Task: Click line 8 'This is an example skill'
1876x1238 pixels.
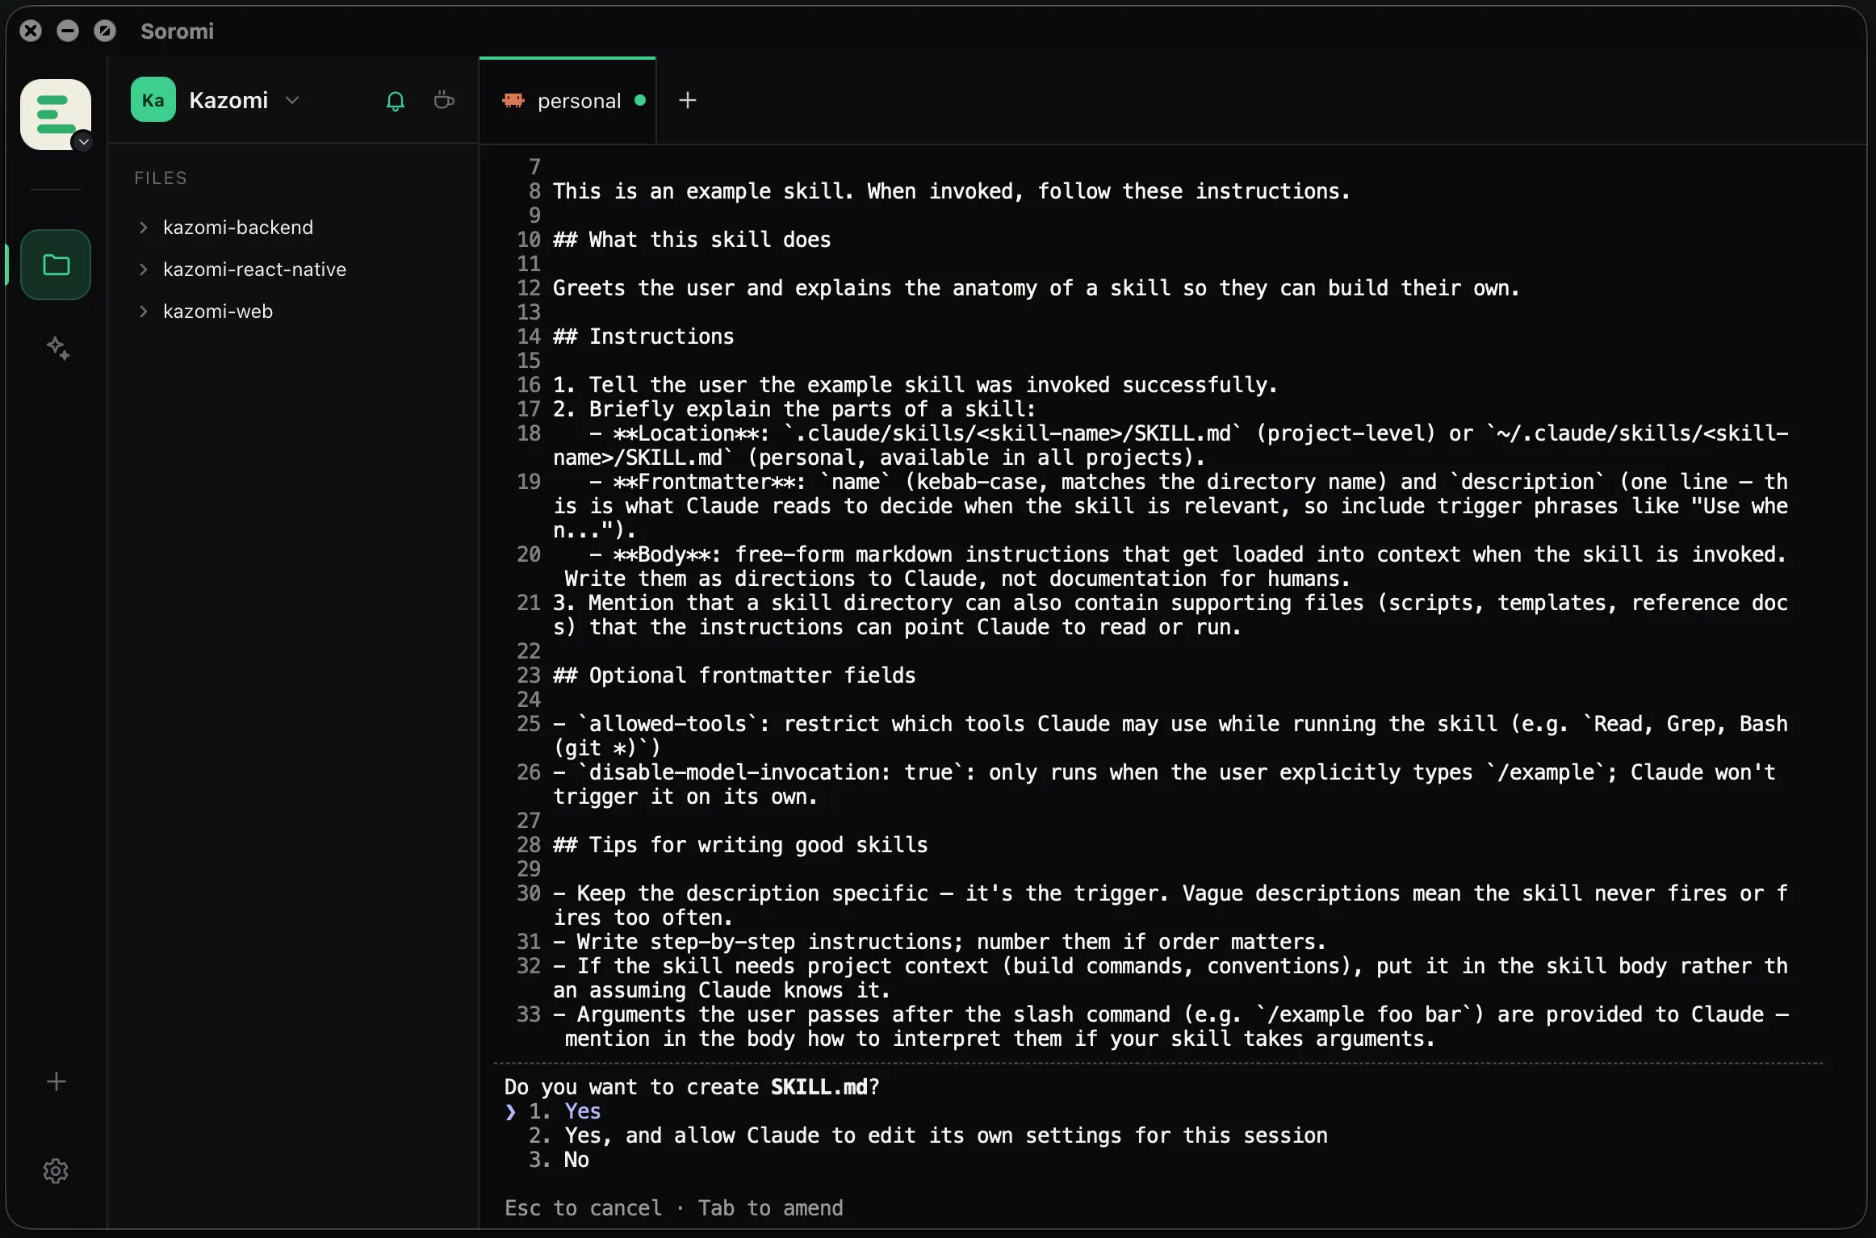Action: [x=952, y=191]
